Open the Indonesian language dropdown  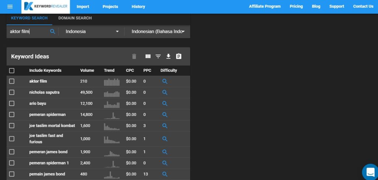point(158,32)
